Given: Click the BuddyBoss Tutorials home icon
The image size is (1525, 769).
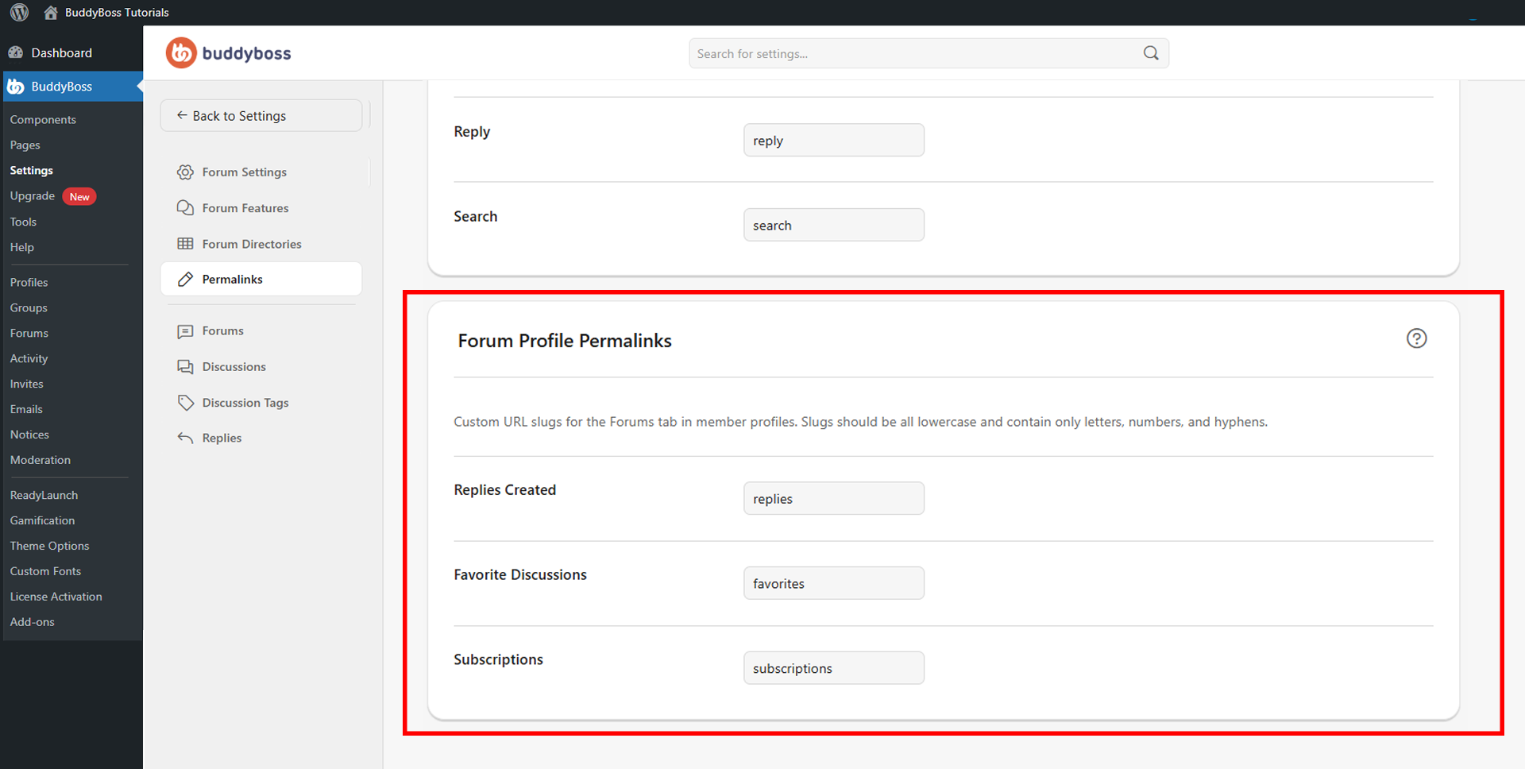Looking at the screenshot, I should point(51,12).
